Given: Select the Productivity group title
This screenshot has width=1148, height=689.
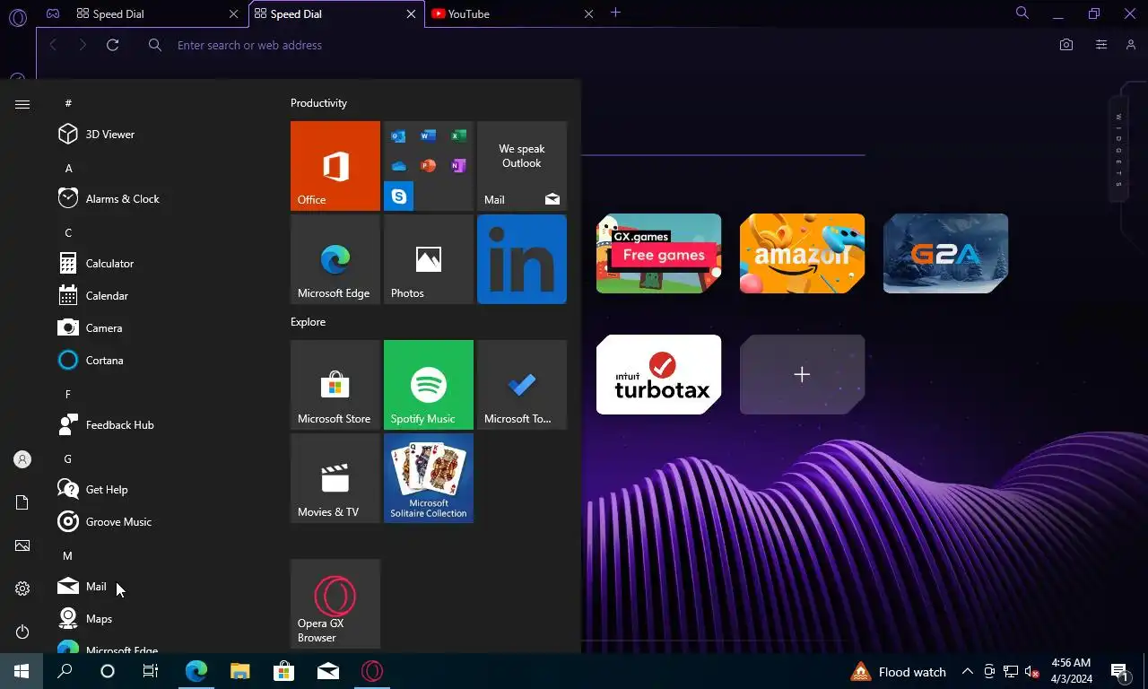Looking at the screenshot, I should [318, 103].
